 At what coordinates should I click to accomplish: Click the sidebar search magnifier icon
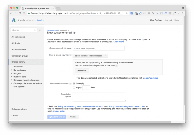click(x=35, y=30)
